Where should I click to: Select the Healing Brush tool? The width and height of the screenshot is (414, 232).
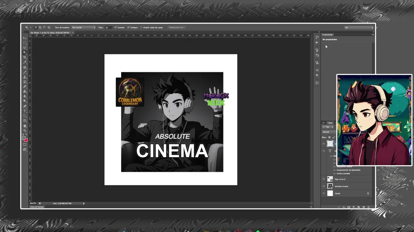[25, 67]
